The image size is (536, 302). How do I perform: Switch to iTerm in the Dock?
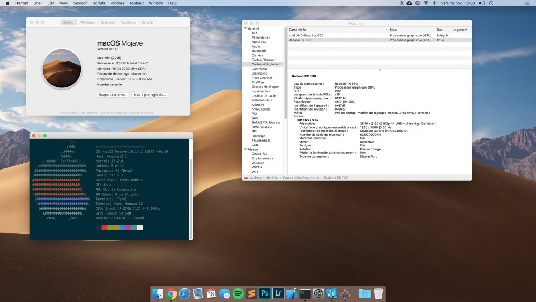(305, 293)
